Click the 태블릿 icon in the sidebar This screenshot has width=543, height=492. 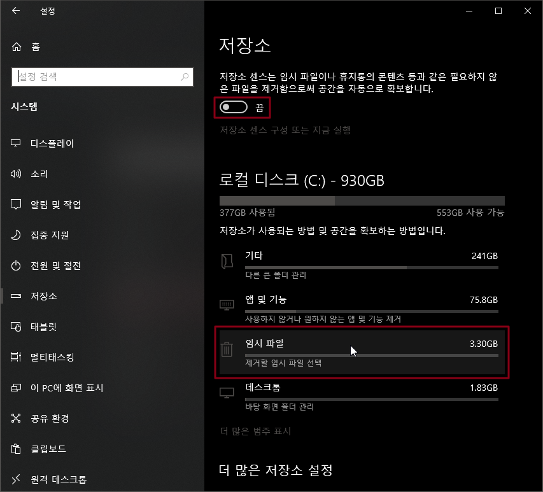[x=16, y=327]
